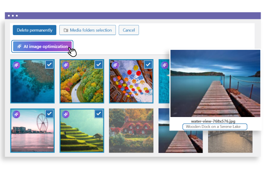Click the Cancel button
This screenshot has height=169, width=267.
point(129,30)
